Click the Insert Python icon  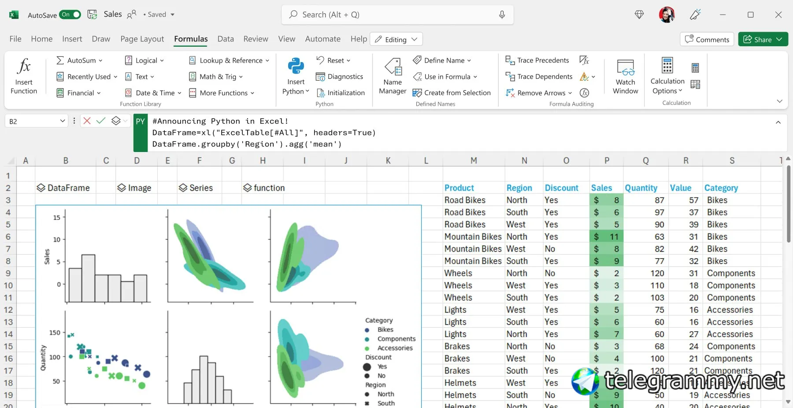296,67
